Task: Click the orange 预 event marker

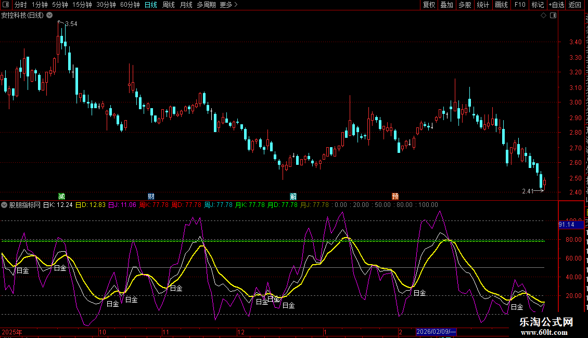Action: [x=395, y=196]
